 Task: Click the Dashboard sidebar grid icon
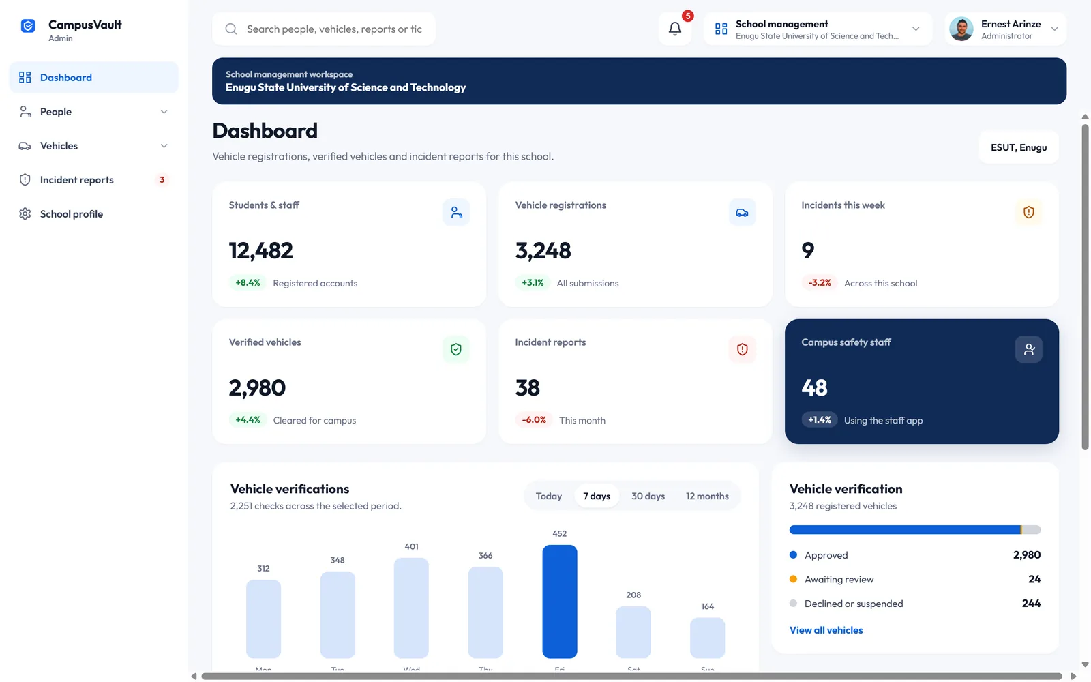click(25, 77)
